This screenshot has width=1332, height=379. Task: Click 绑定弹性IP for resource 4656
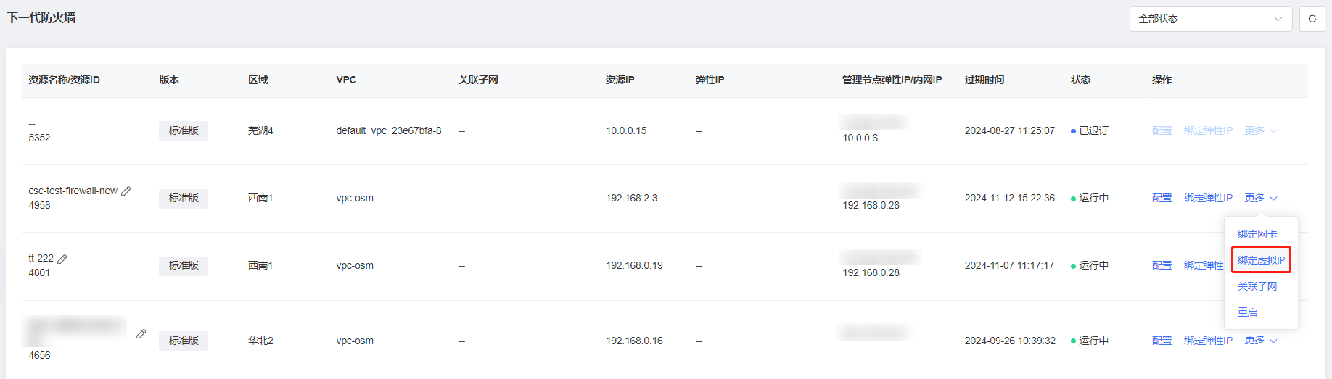(x=1208, y=341)
